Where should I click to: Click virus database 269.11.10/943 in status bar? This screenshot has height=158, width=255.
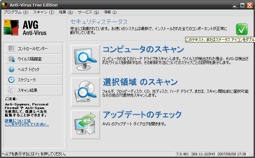pos(203,154)
